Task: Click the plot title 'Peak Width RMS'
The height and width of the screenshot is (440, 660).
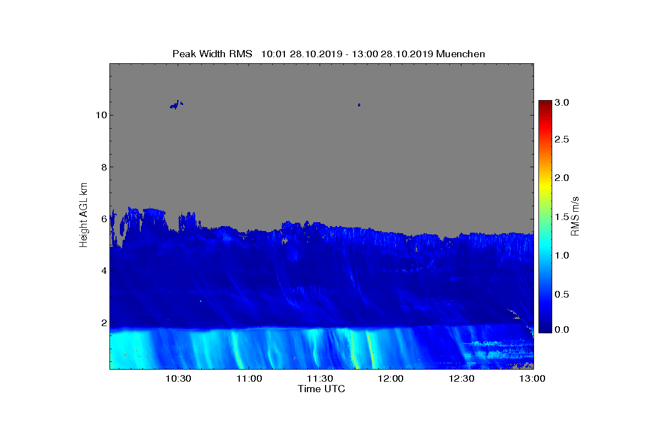Action: [x=212, y=54]
